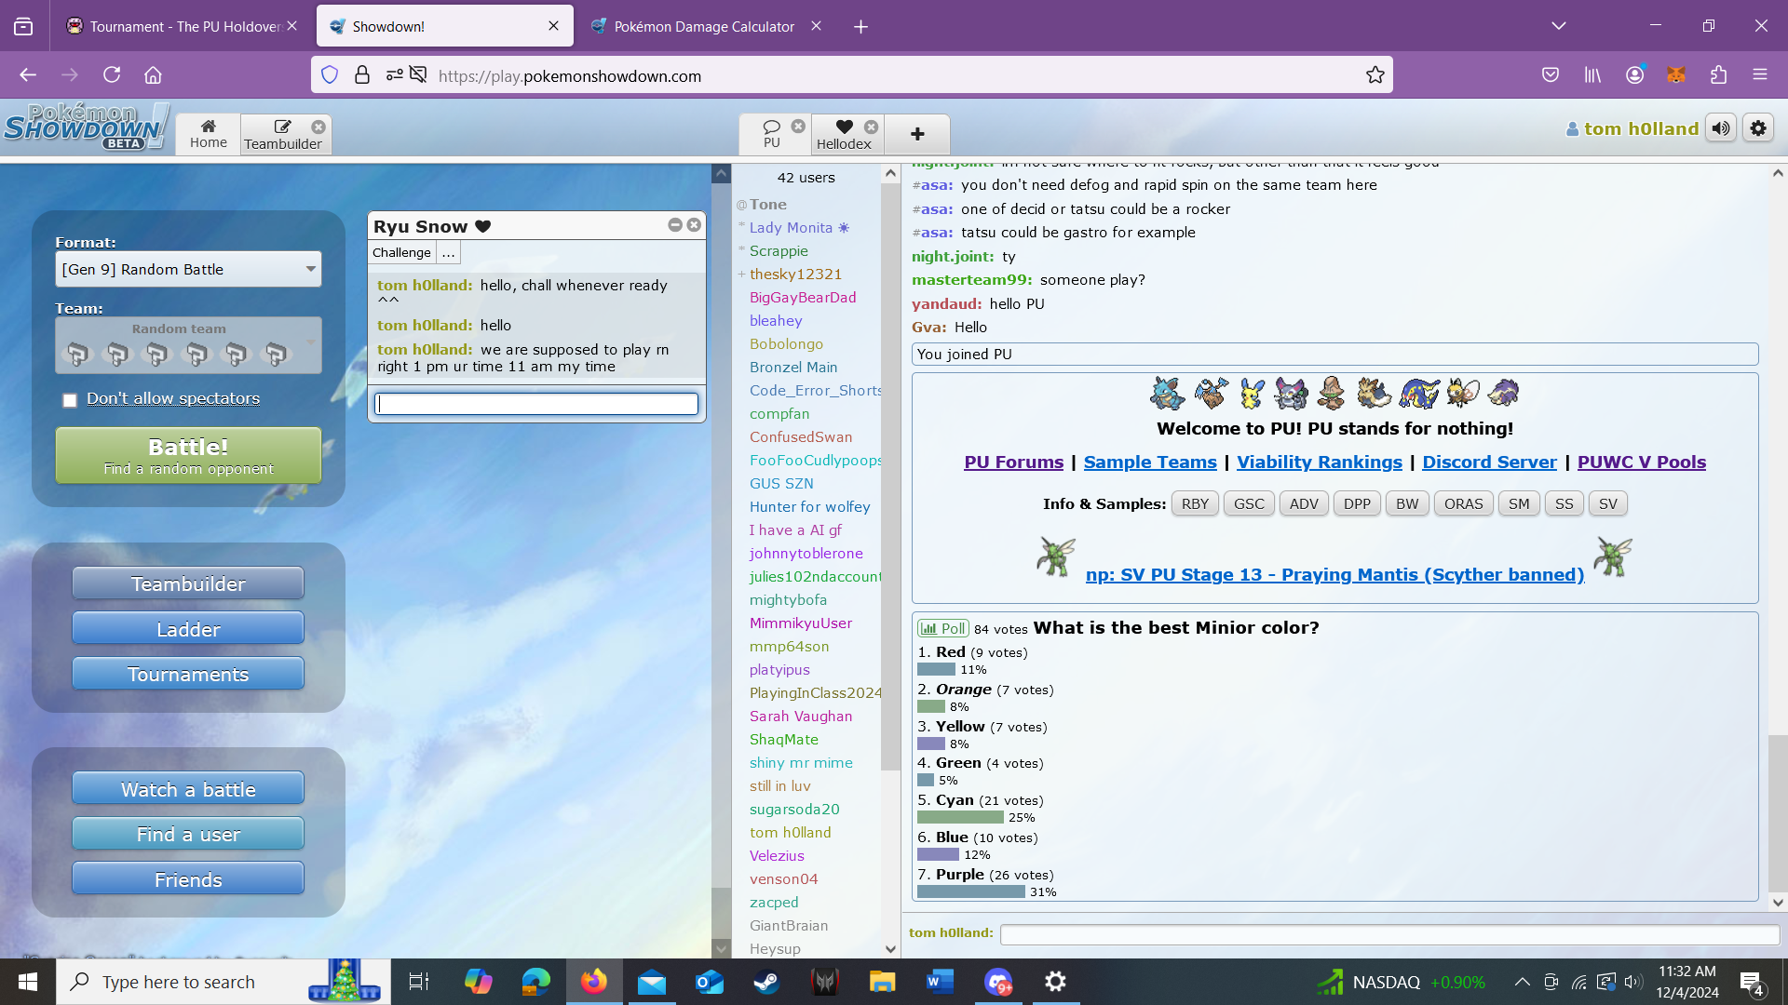Click the Battle! find opponent button
The image size is (1788, 1005).
[188, 455]
